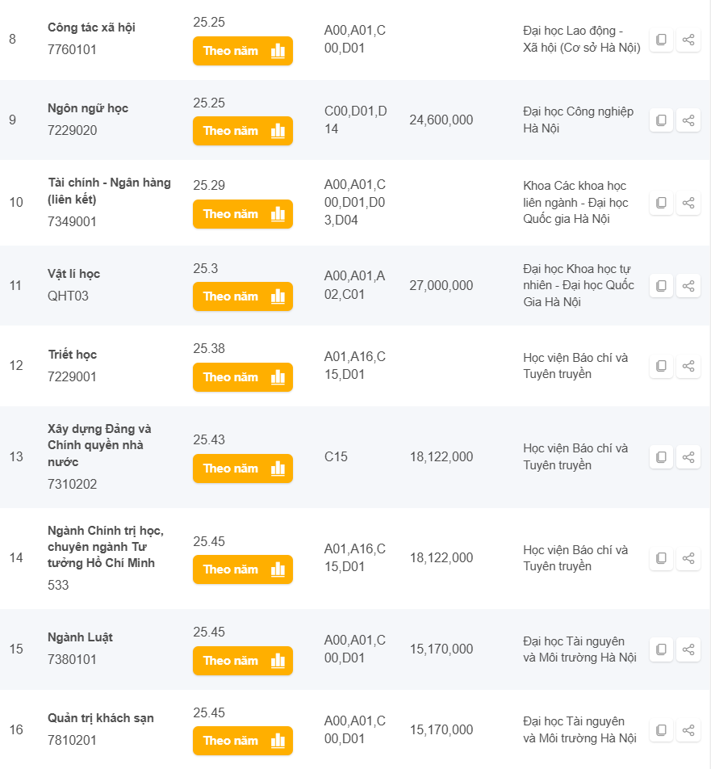Copy the Công tác xã hội row
This screenshot has height=769, width=711.
tap(661, 40)
